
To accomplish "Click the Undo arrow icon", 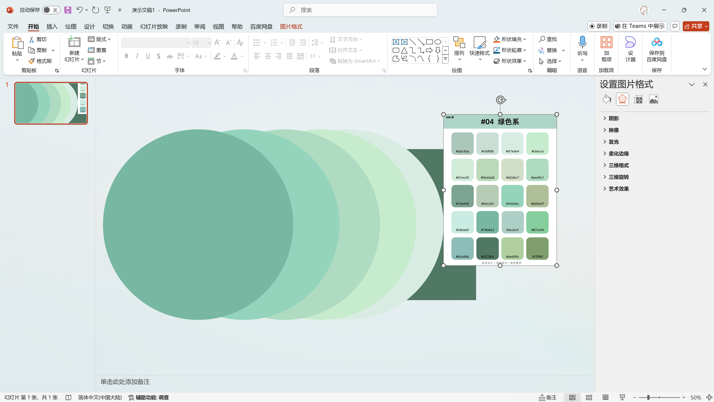I will tap(80, 10).
